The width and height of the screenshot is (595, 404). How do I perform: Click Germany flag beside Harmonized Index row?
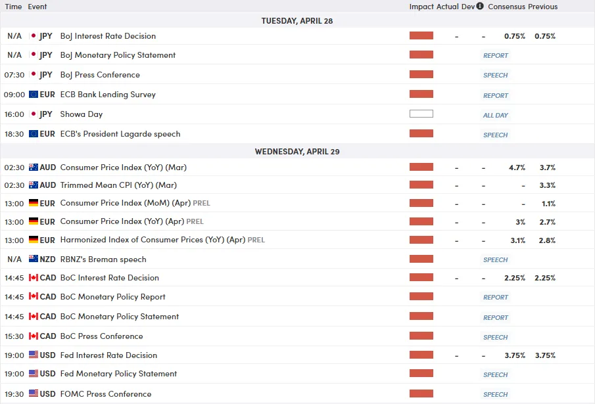point(34,240)
